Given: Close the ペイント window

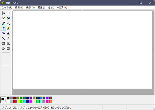Looking at the screenshot, I should (x=150, y=3).
